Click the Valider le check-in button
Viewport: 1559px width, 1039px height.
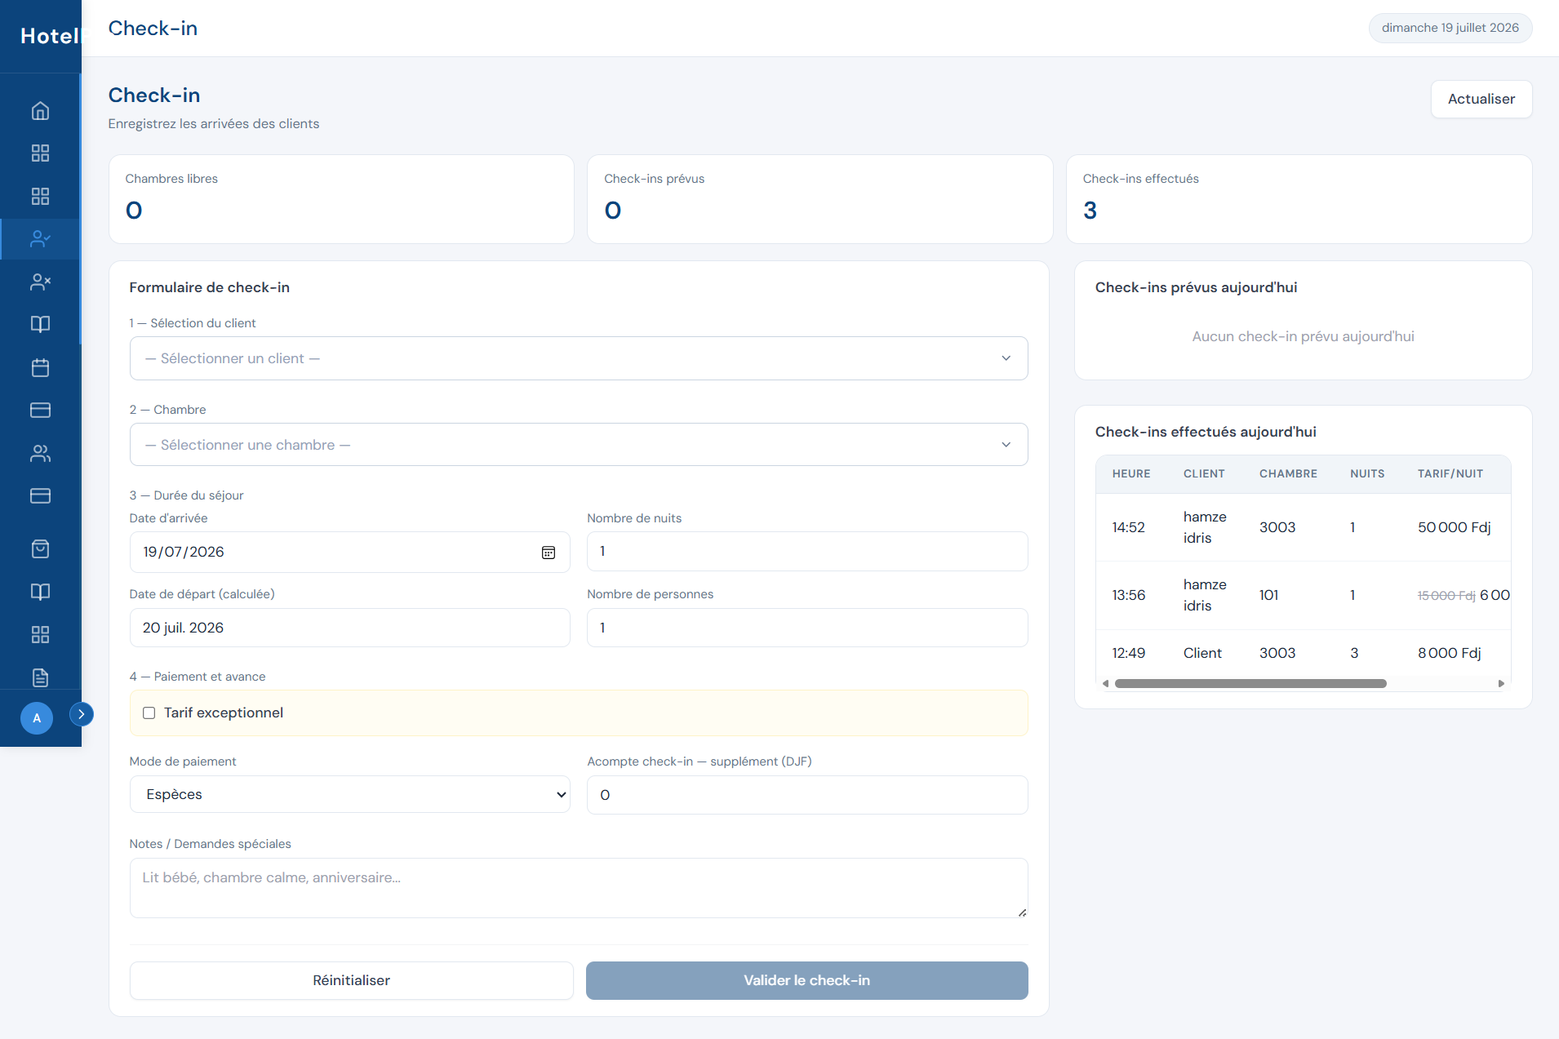coord(806,980)
